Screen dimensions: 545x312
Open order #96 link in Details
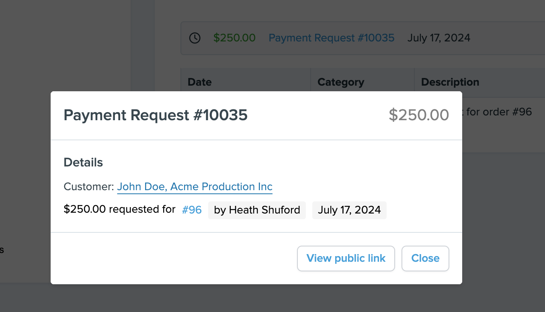pos(192,210)
